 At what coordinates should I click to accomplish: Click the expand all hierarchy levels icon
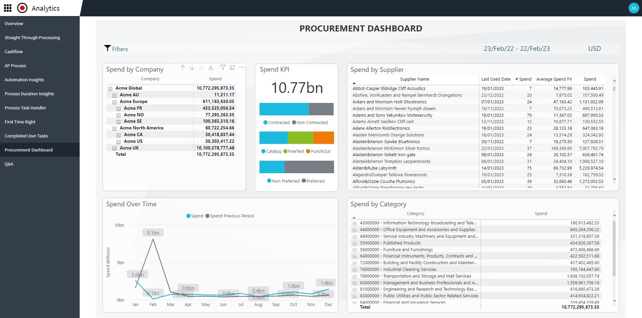point(211,68)
